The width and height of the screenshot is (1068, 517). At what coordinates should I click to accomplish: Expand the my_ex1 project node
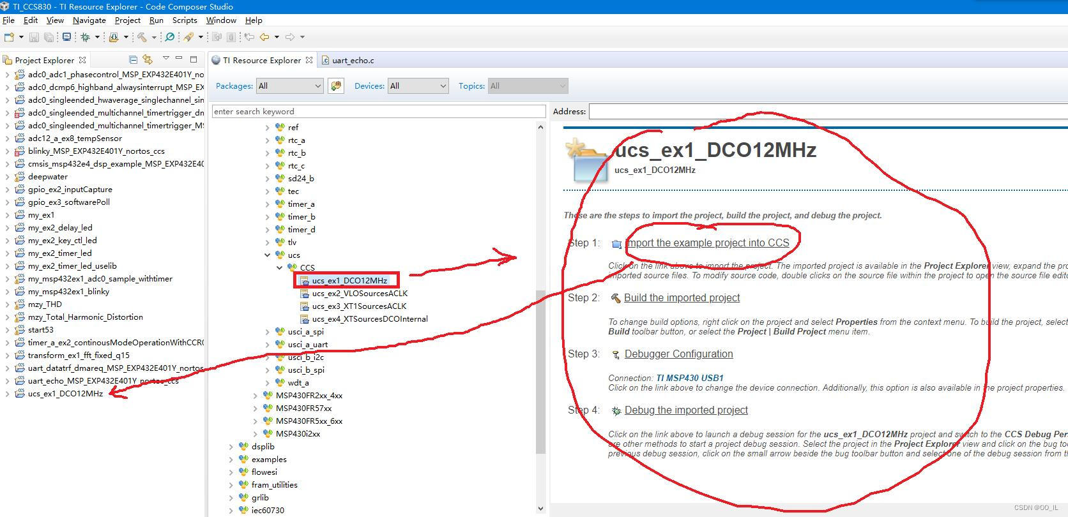click(x=7, y=214)
